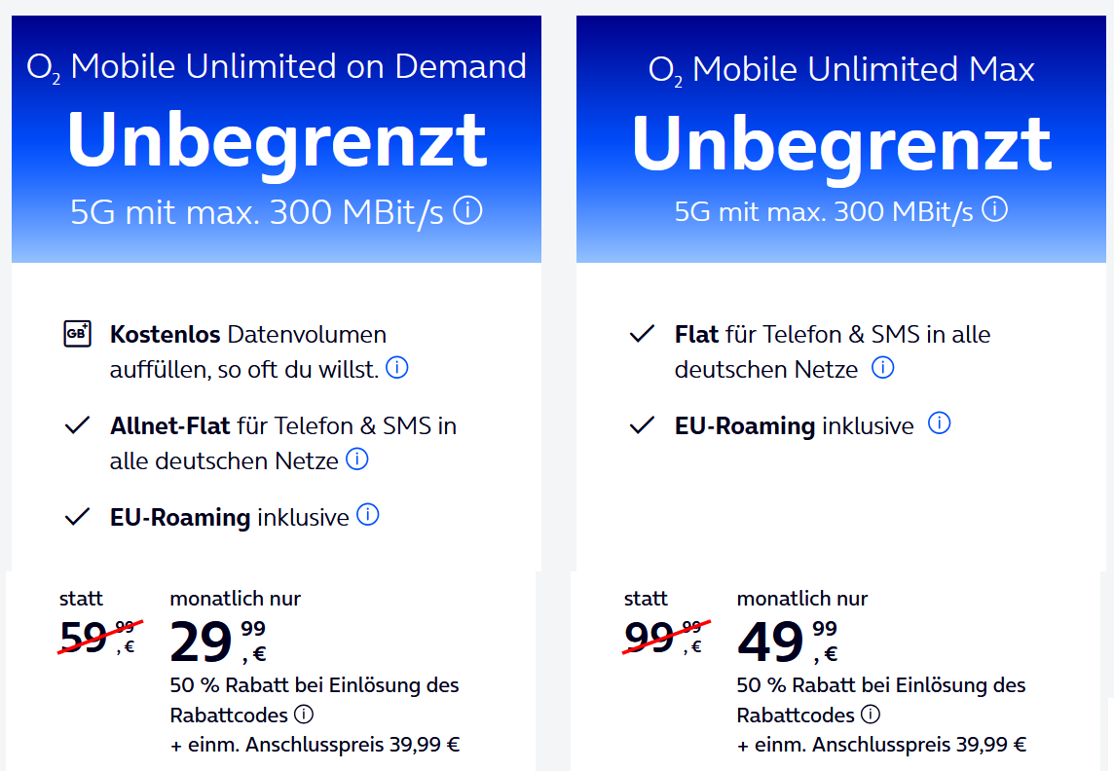
Task: Open info about Kostenlos Datenvolumen auffüllen
Action: coord(396,368)
